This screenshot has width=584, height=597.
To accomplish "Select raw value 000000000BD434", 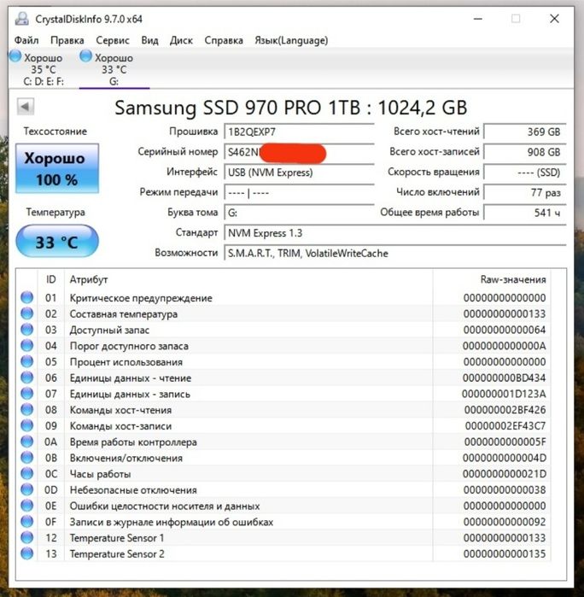I will [x=504, y=378].
